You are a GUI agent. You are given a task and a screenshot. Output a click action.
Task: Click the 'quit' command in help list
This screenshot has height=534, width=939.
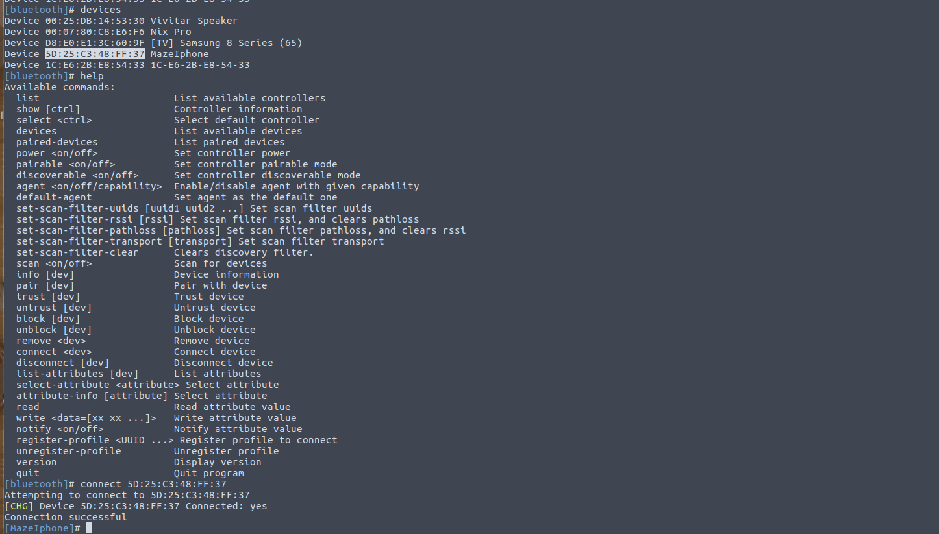28,473
